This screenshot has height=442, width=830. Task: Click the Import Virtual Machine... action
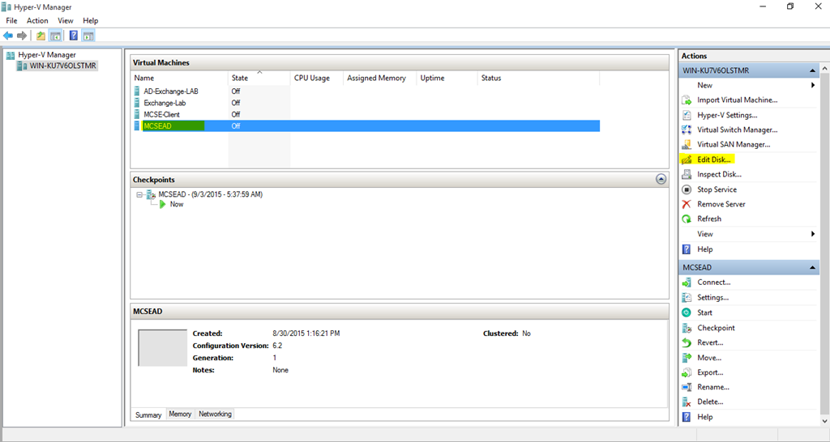(738, 100)
